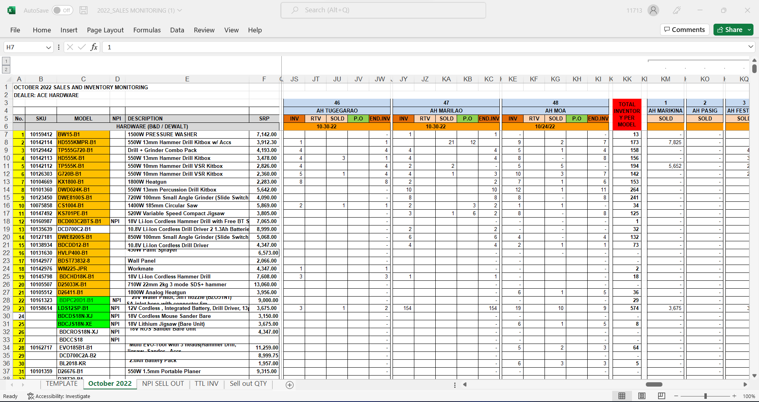Image resolution: width=759 pixels, height=402 pixels.
Task: Confirm the formula entry with the check mark
Action: click(82, 47)
